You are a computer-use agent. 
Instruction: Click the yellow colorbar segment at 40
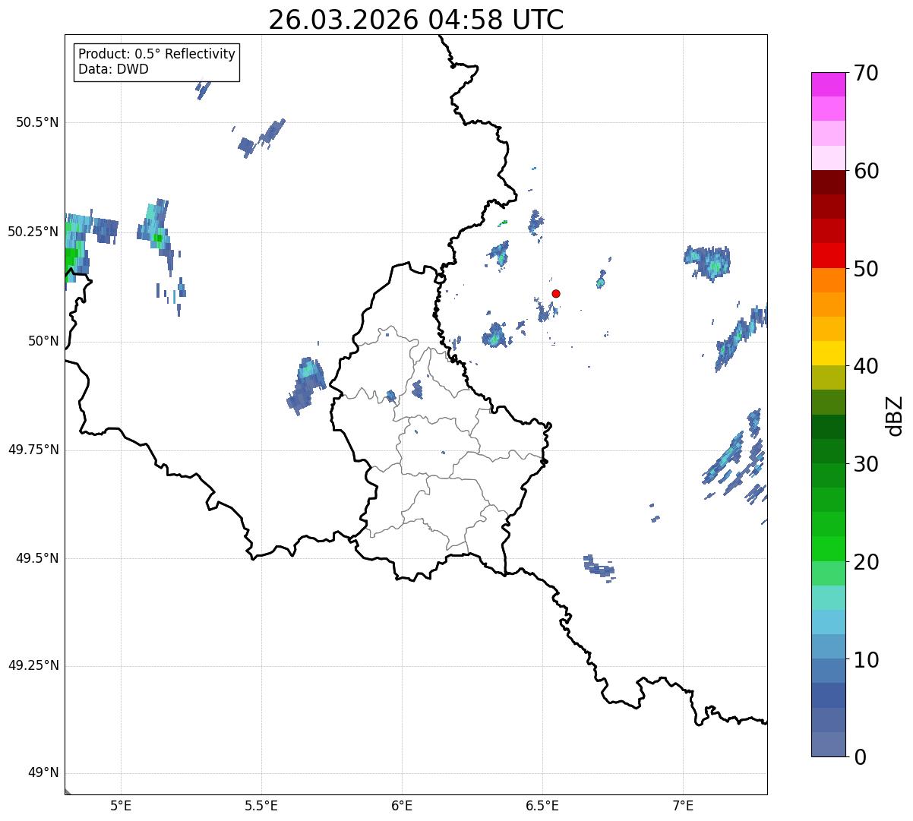(x=828, y=353)
